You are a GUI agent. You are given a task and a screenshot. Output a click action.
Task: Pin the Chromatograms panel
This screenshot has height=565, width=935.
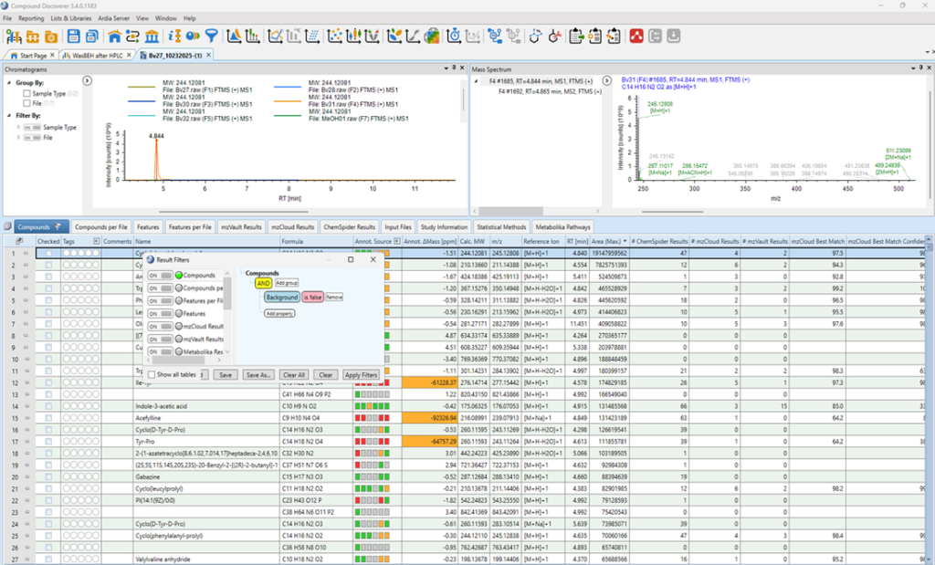point(456,68)
